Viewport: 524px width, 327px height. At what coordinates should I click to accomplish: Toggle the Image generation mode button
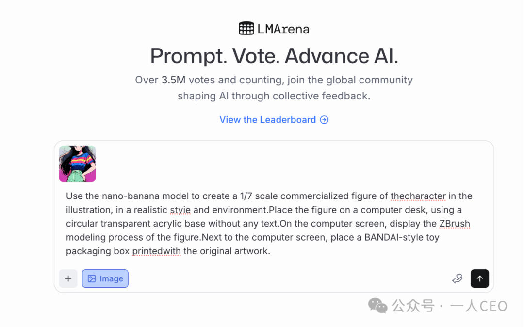(105, 278)
